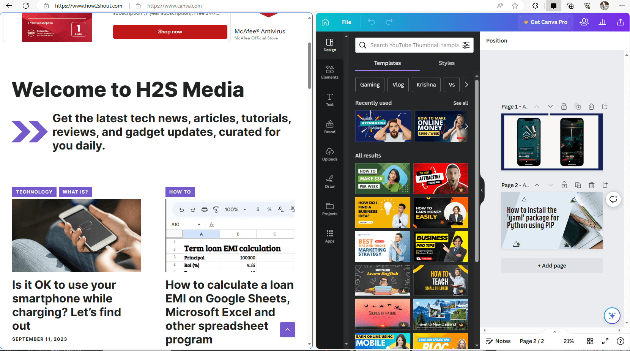Filter templates by Vlog

point(398,85)
